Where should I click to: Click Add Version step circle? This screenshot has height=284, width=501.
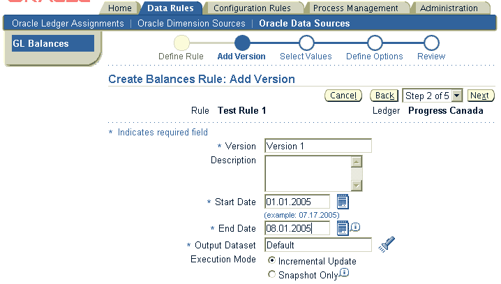point(242,43)
